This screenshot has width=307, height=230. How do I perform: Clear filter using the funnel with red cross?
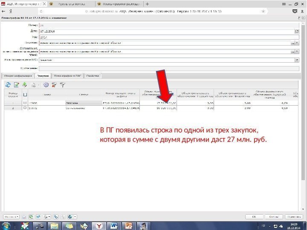[54, 85]
